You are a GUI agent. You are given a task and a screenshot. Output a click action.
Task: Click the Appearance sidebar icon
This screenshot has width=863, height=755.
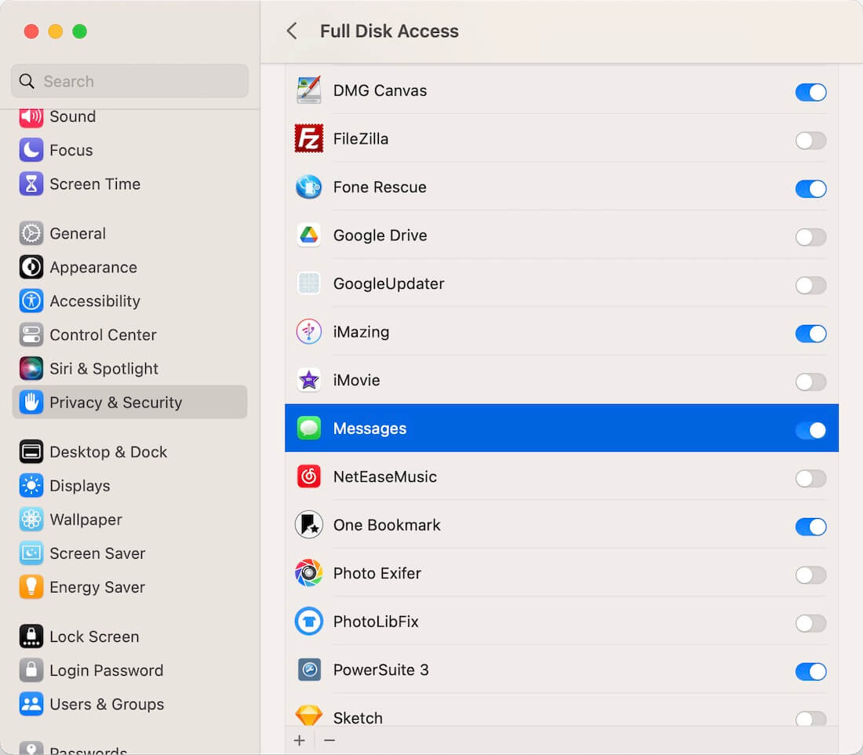[x=31, y=267]
